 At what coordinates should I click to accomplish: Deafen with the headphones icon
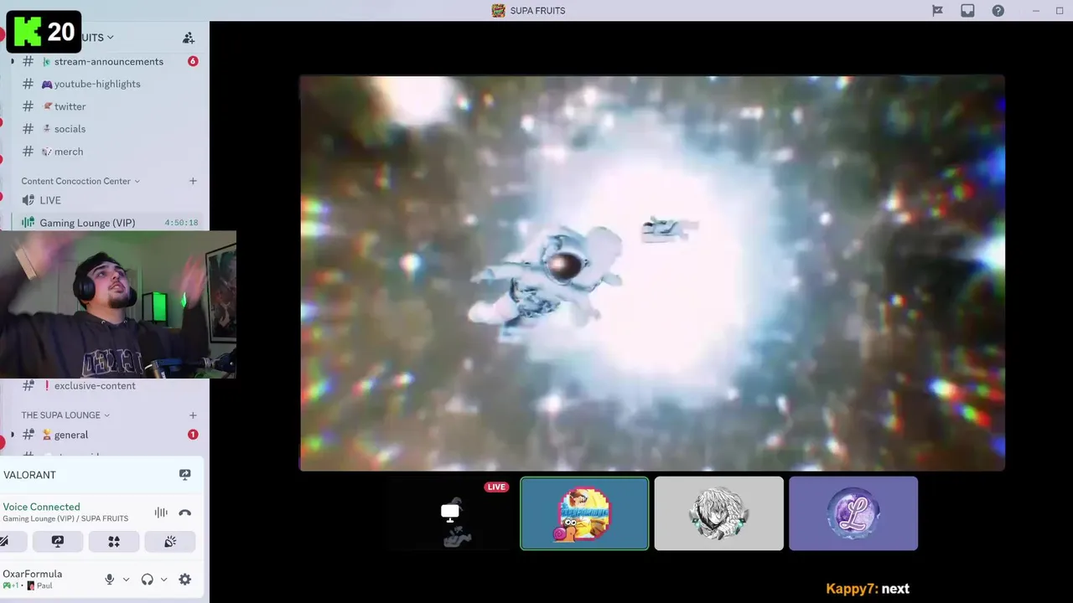148,580
